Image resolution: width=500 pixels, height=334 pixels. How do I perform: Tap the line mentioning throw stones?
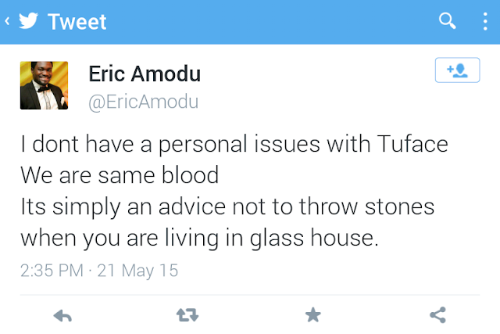coord(227,207)
